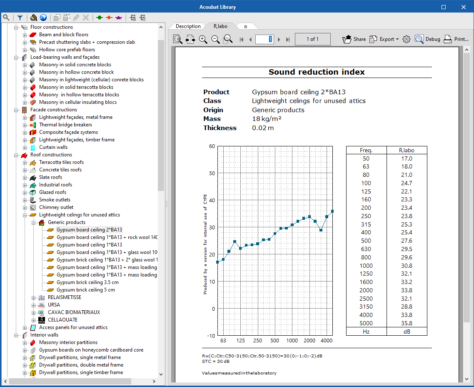Collapse Floor constructions node

pos(16,27)
